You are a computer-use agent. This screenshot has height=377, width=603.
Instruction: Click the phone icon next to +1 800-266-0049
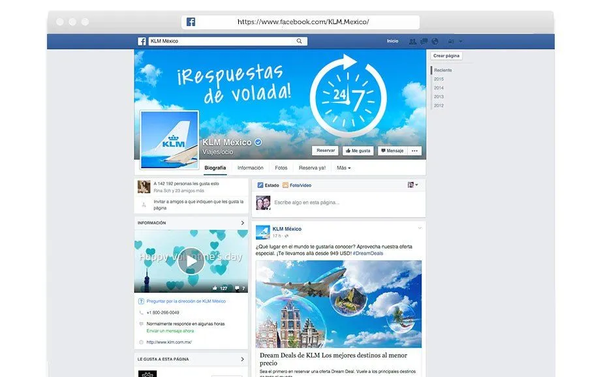coord(141,312)
